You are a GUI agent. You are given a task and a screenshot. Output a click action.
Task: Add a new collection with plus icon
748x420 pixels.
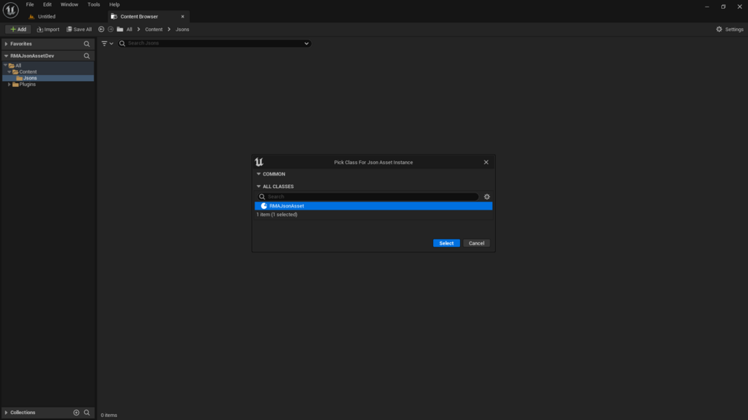pyautogui.click(x=77, y=413)
